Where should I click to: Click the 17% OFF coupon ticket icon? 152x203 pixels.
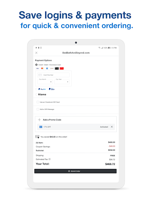[41, 127]
